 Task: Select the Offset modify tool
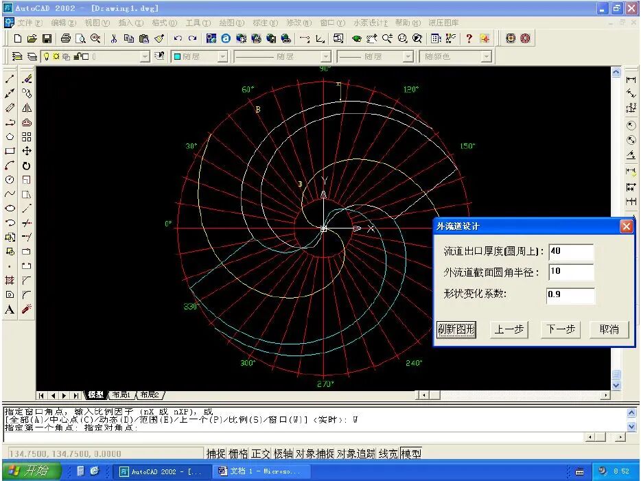(x=27, y=122)
